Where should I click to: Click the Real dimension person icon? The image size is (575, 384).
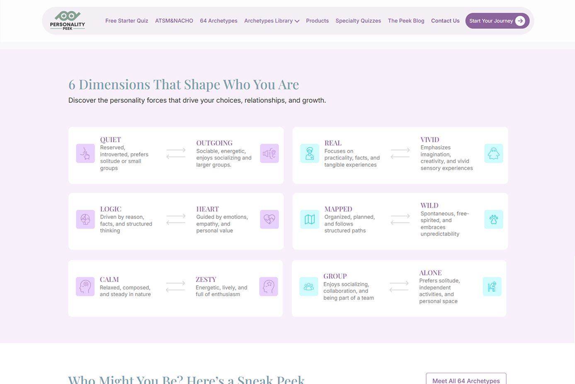[310, 153]
